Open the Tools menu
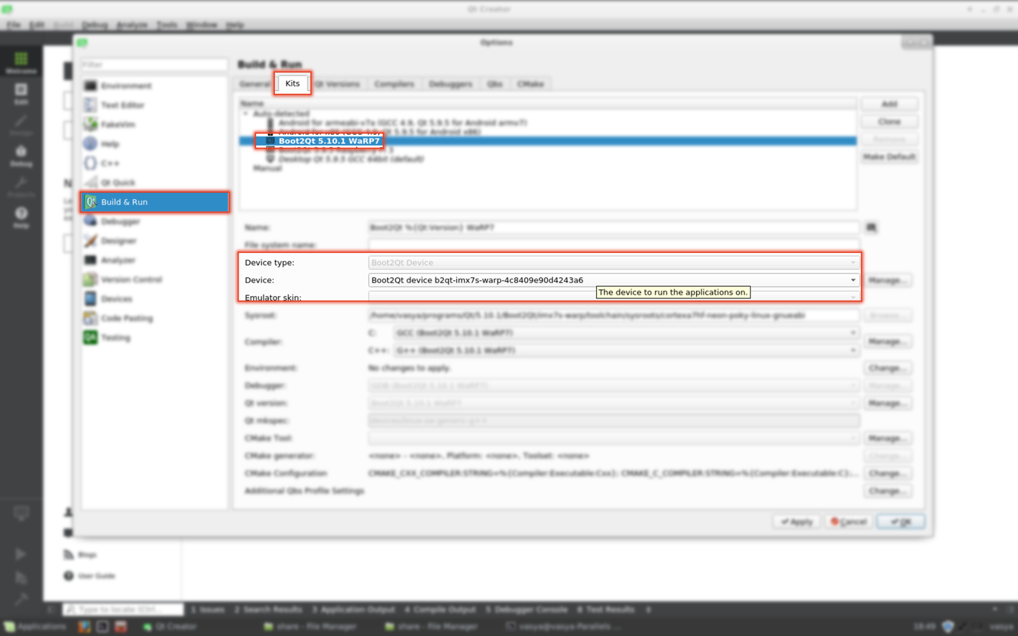 pos(167,25)
